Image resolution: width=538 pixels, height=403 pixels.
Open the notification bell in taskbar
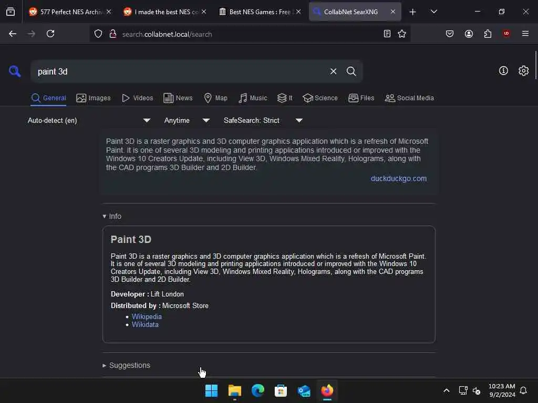[523, 390]
